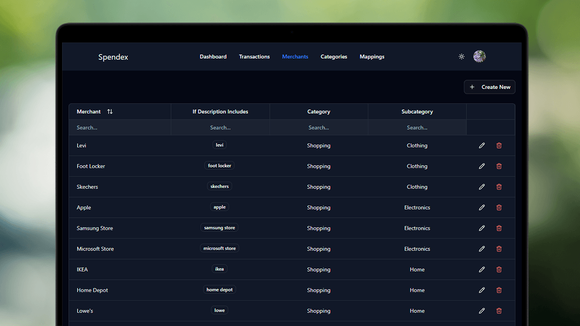
Task: Select the Samsung Store merchant name
Action: coord(95,228)
